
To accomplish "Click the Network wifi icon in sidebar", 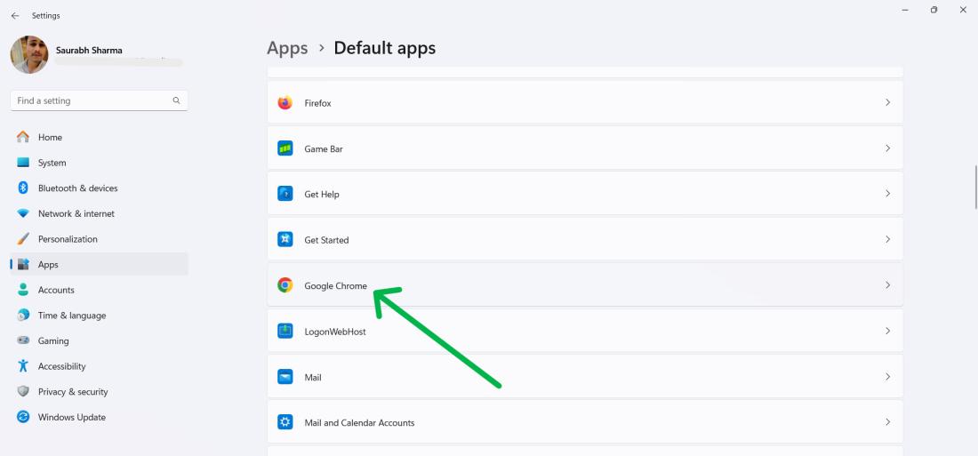I will click(x=23, y=213).
